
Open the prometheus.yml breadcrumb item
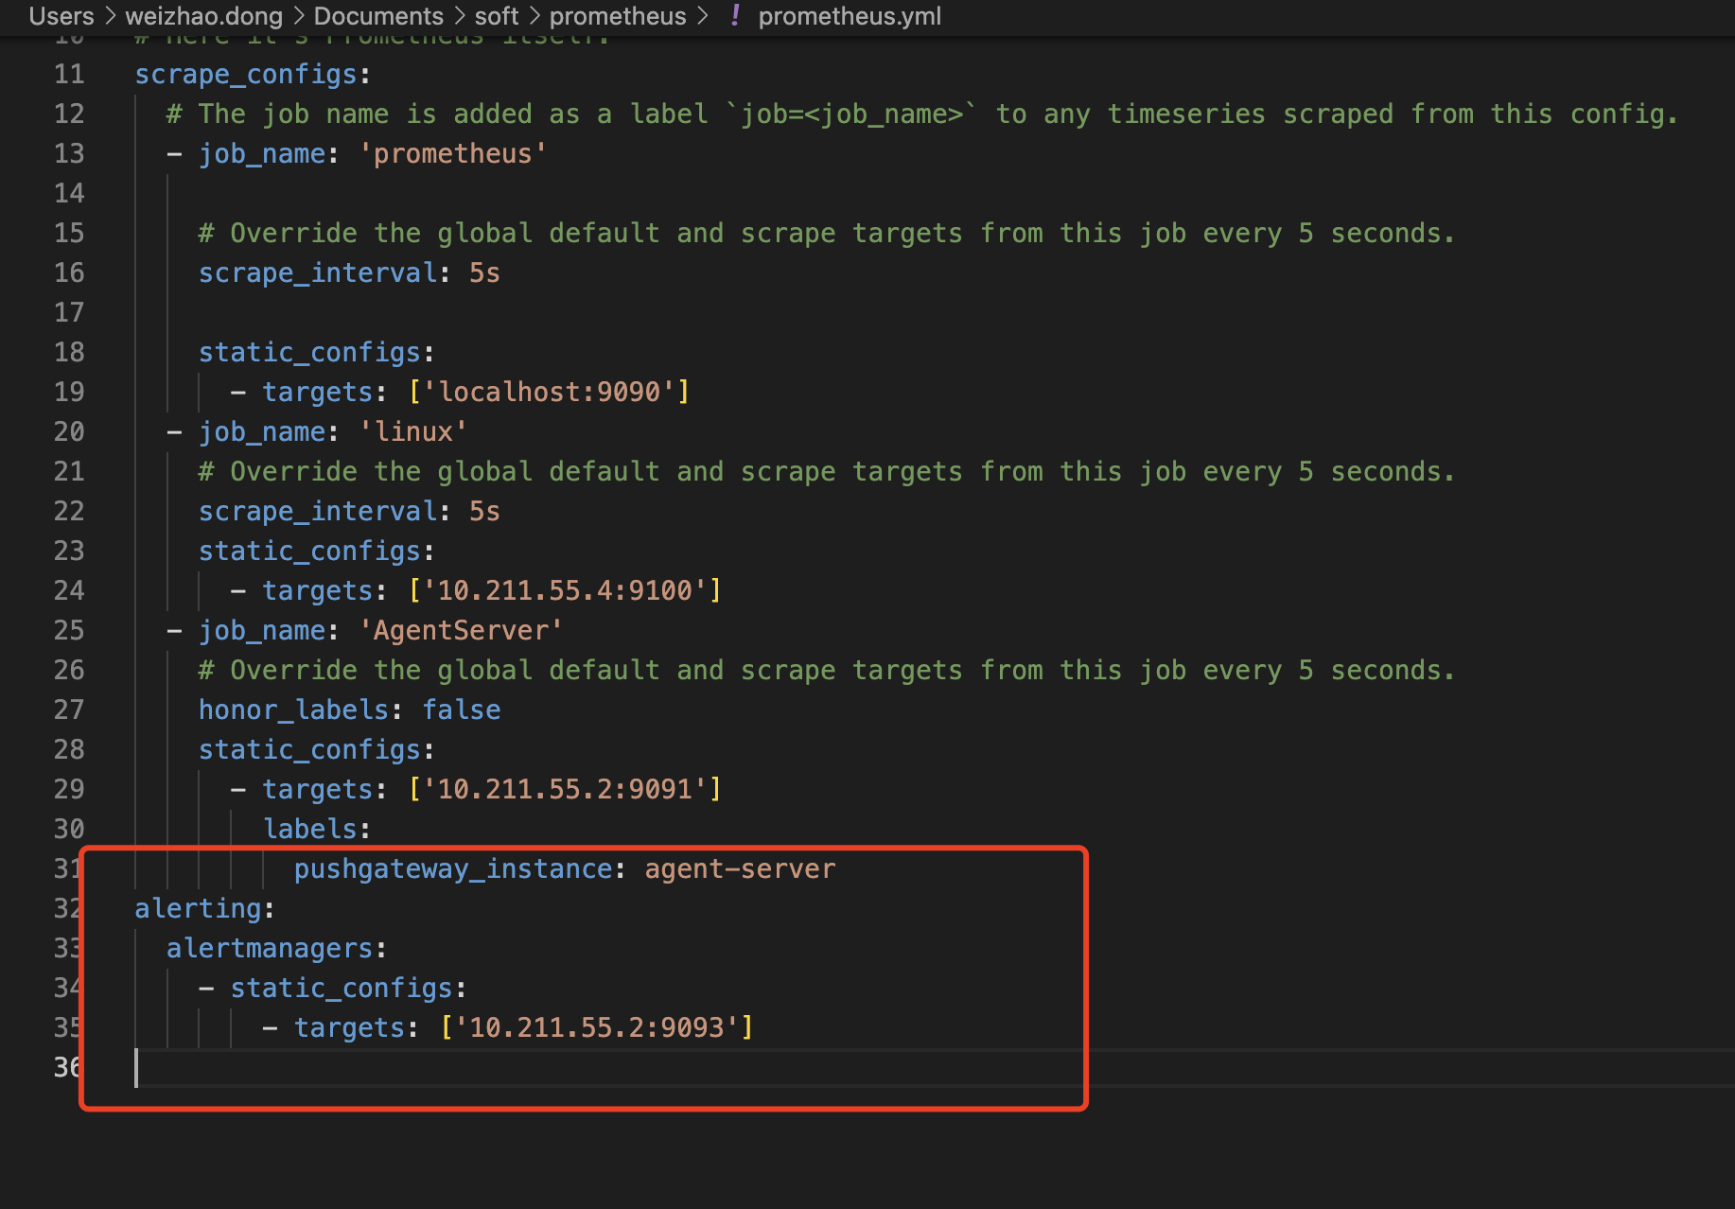point(849,16)
